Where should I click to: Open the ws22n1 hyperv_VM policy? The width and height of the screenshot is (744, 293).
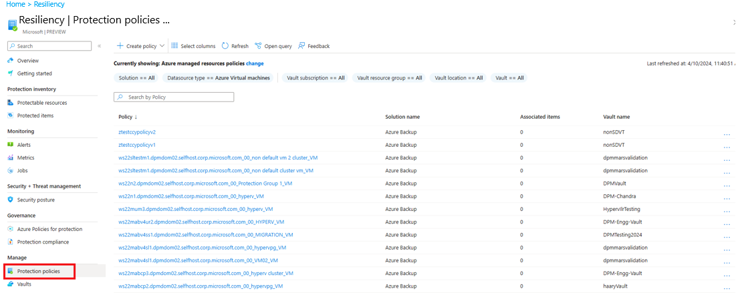pos(191,196)
